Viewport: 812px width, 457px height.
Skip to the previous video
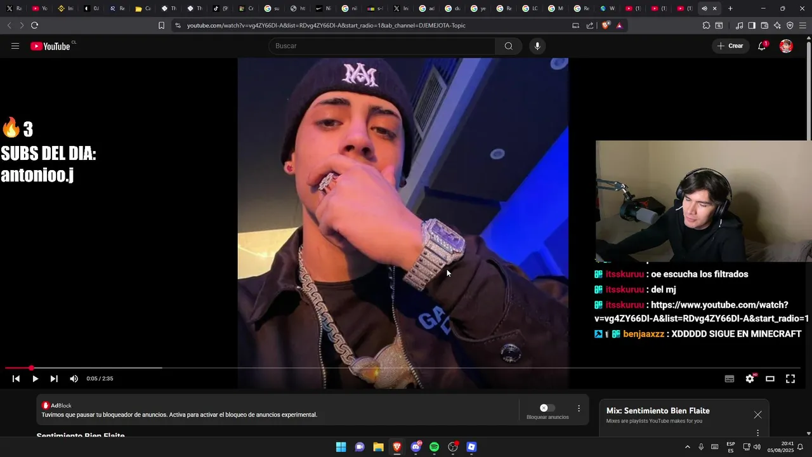[16, 378]
